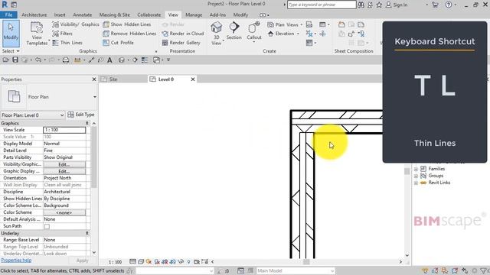Open the Select panel dropdown
This screenshot has width=490, height=275.
[x=11, y=51]
